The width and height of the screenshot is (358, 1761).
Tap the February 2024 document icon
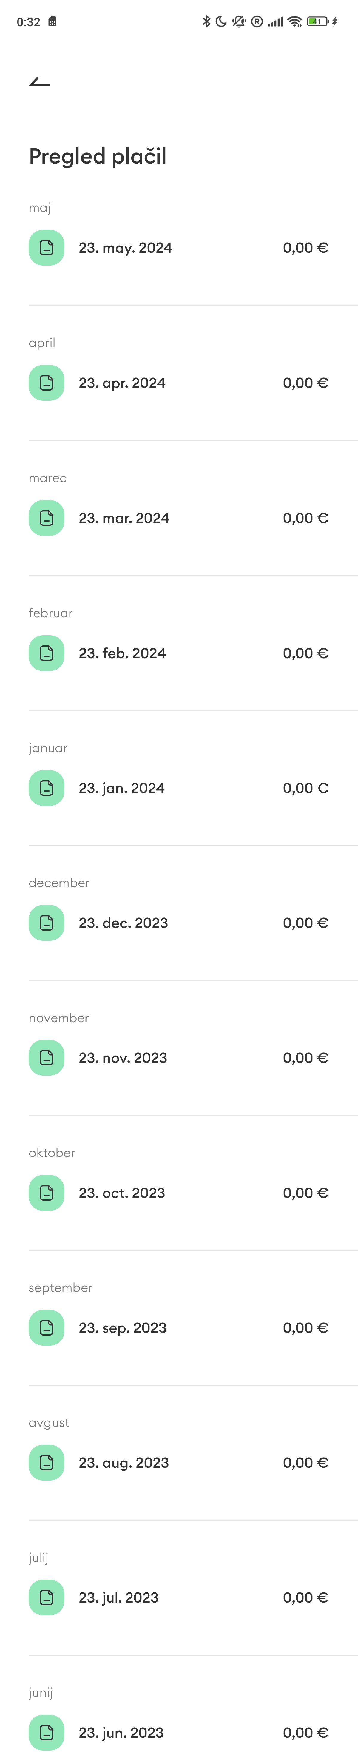click(x=47, y=653)
